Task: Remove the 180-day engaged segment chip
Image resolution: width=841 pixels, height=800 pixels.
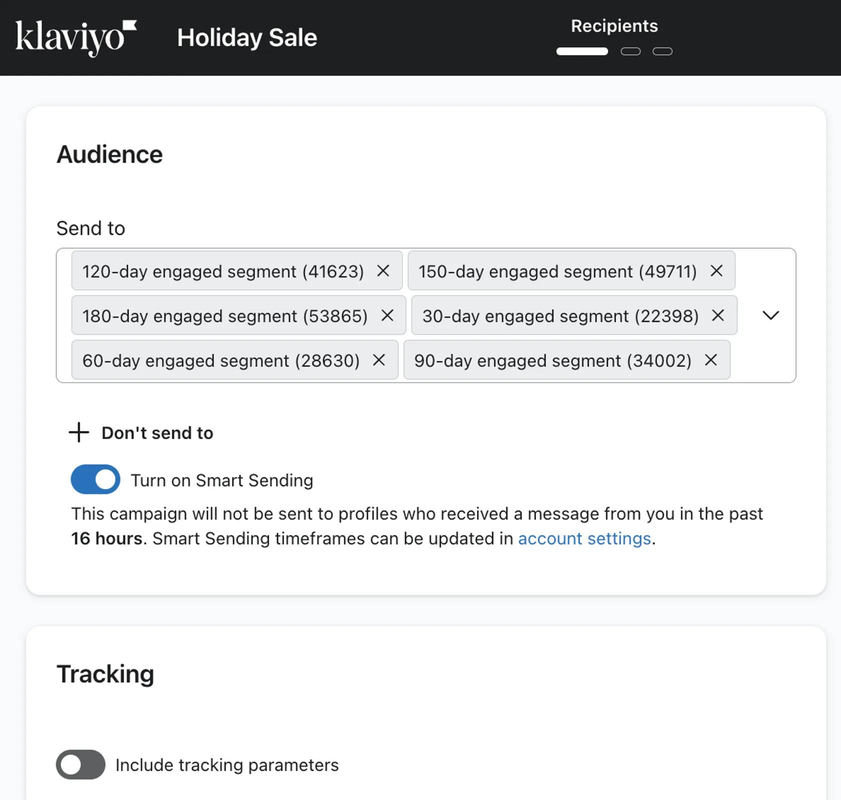Action: [387, 315]
